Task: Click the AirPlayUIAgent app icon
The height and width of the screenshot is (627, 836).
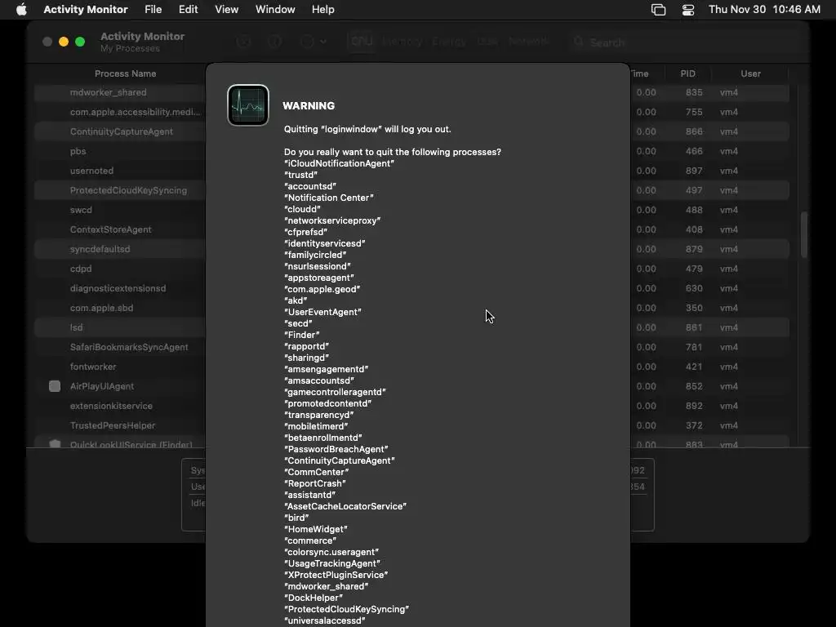Action: point(55,386)
